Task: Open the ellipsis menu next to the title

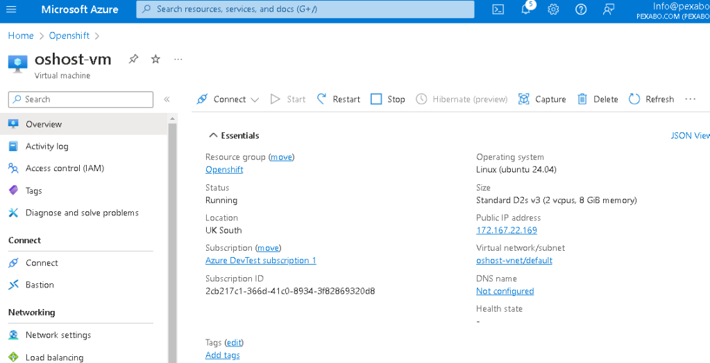Action: pyautogui.click(x=178, y=59)
